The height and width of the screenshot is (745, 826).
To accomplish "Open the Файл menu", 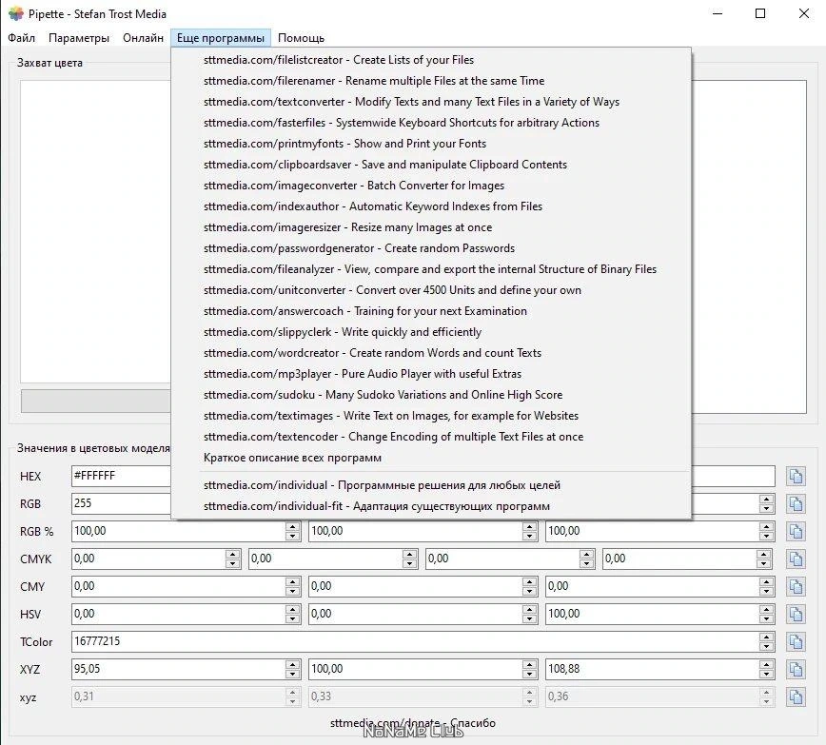I will coord(22,38).
